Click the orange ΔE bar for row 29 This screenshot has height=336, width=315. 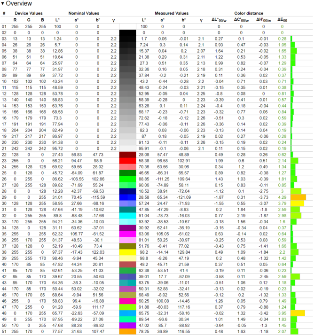[x=298, y=198]
